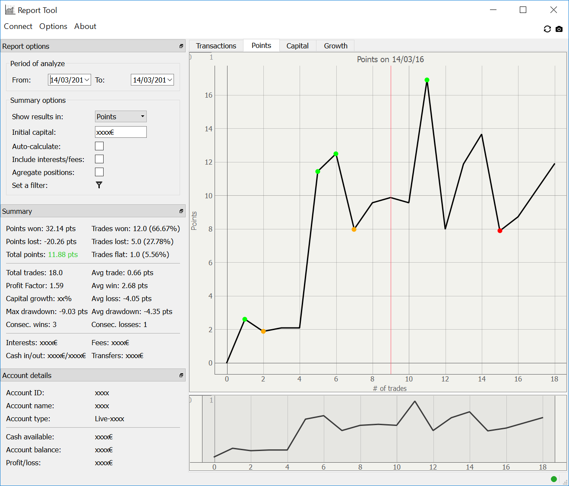Open the filter funnel icon

tap(99, 185)
